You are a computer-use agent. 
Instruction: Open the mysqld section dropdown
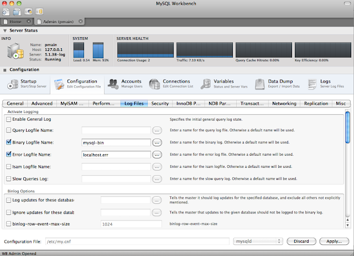258,241
